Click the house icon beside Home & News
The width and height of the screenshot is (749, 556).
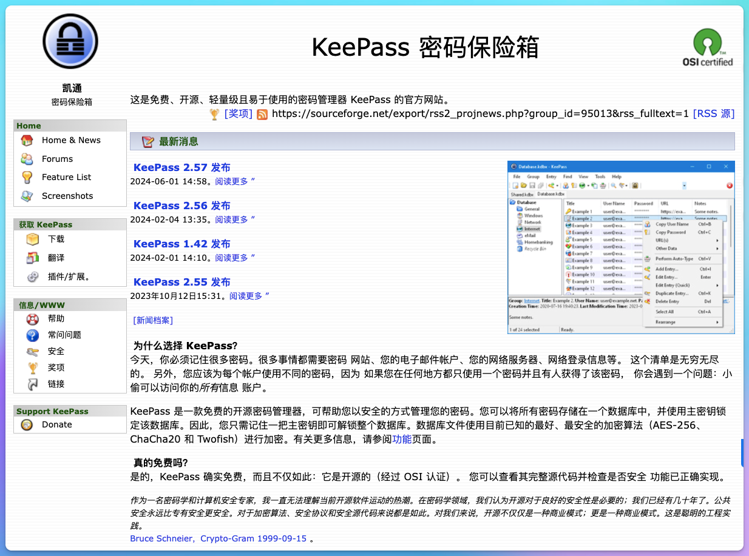click(x=27, y=140)
